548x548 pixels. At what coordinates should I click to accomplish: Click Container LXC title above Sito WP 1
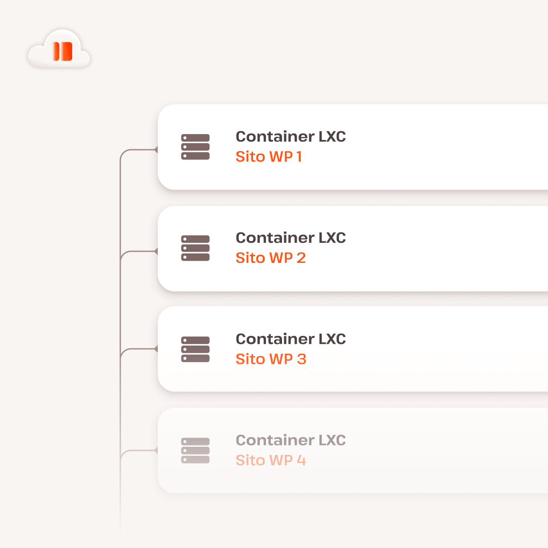[290, 136]
